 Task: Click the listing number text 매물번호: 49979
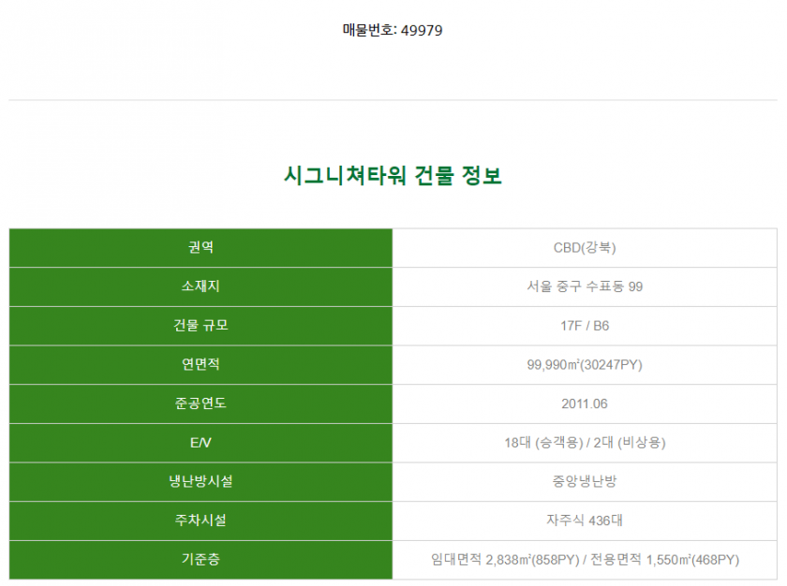(x=393, y=30)
